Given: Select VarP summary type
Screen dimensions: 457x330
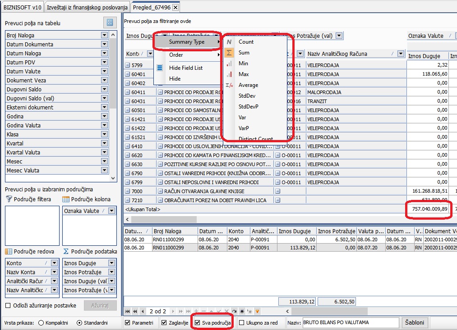Looking at the screenshot, I should [x=244, y=128].
